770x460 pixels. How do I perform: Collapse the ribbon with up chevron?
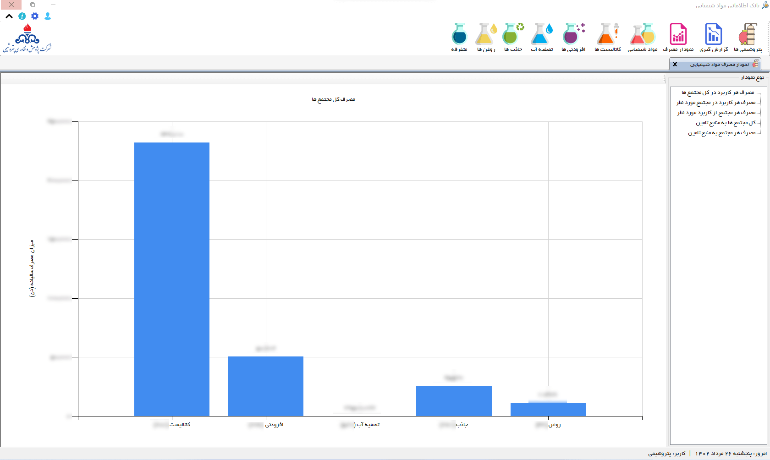pos(9,16)
